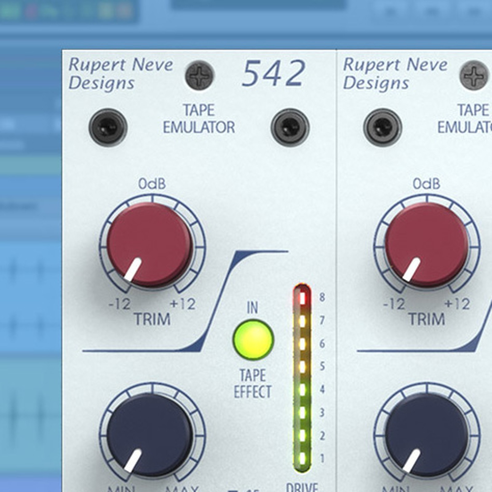The width and height of the screenshot is (492, 492).
Task: Toggle the green IN tape effect button
Action: [x=253, y=339]
